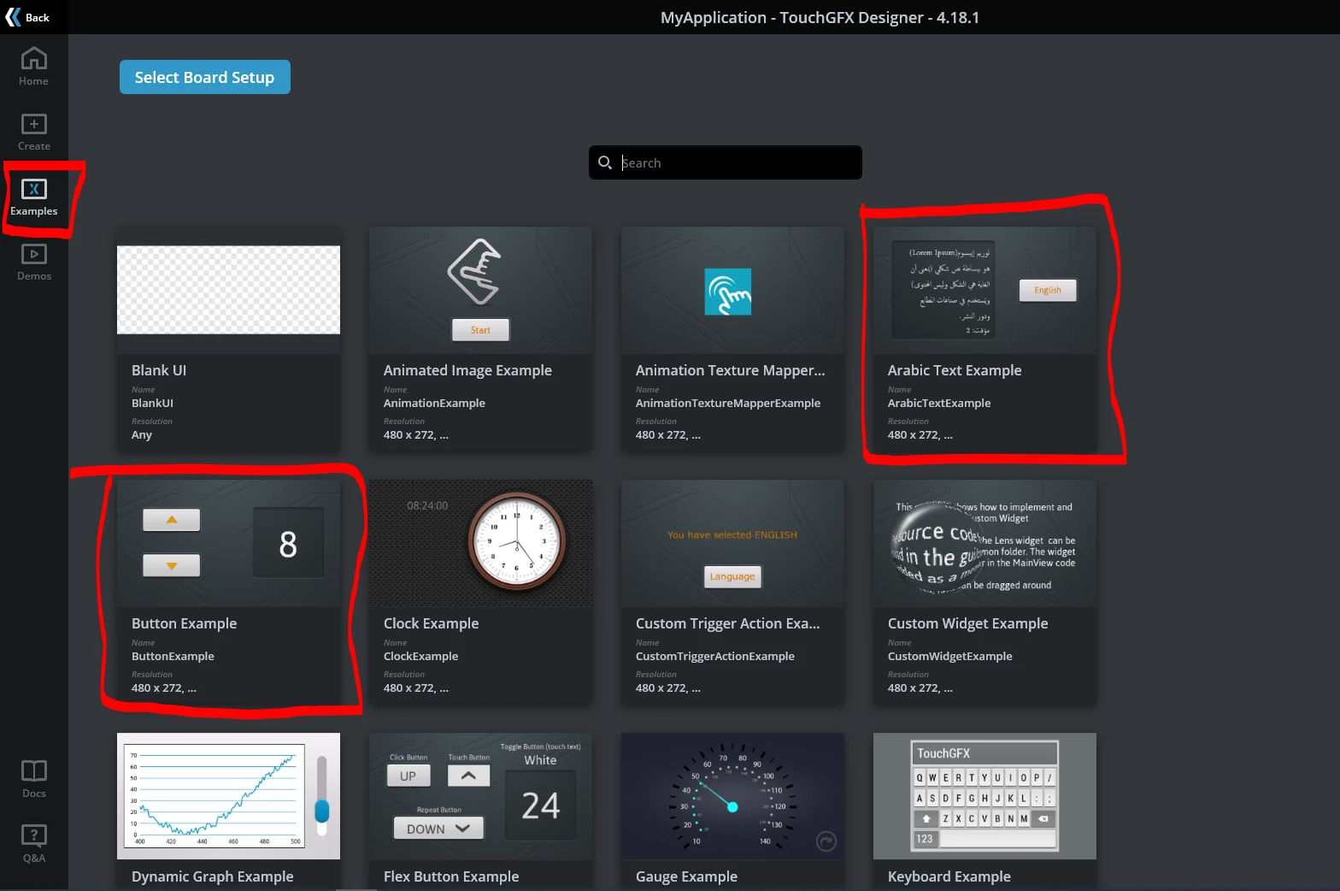Screen dimensions: 1340x891
Task: Click the Keyboard Example title
Action: coord(949,876)
